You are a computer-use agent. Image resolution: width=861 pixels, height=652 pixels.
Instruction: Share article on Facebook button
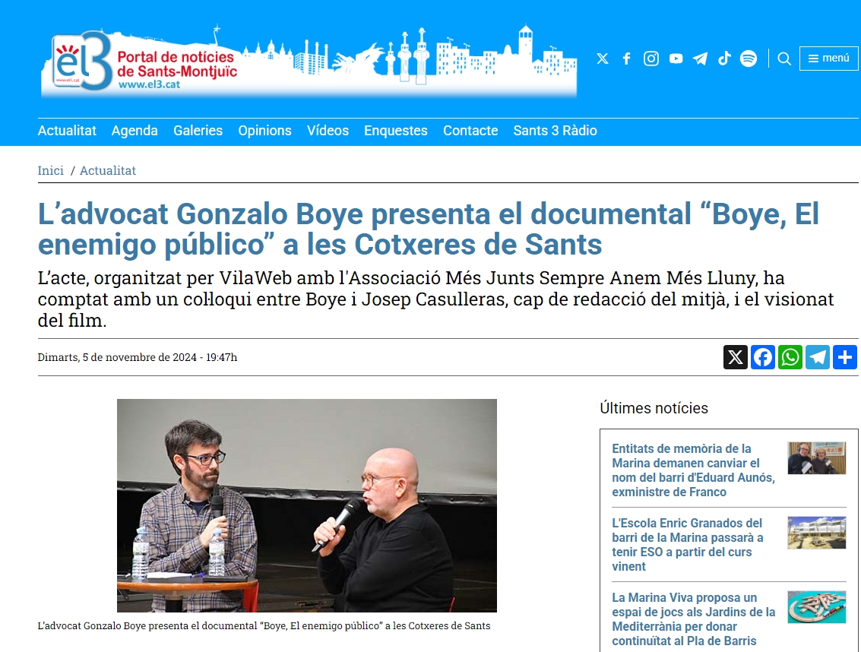tap(763, 357)
